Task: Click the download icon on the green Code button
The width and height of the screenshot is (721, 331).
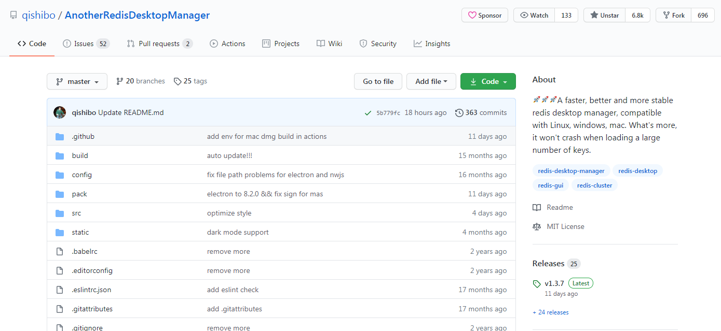Action: point(473,81)
